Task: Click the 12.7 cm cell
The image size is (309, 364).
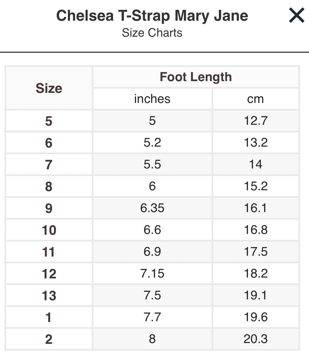Action: 256,121
